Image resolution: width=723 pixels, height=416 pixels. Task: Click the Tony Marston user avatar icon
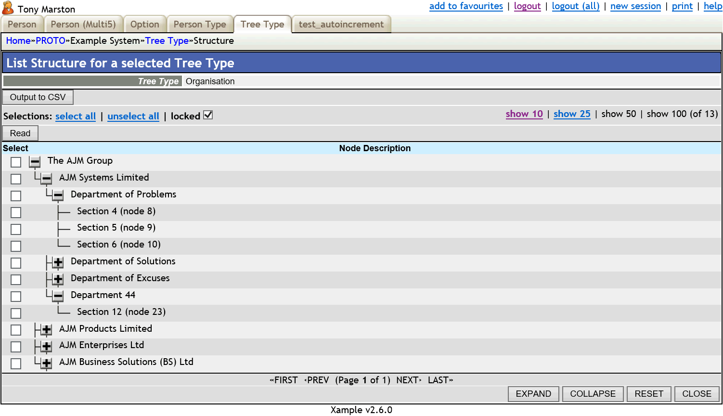pyautogui.click(x=8, y=8)
